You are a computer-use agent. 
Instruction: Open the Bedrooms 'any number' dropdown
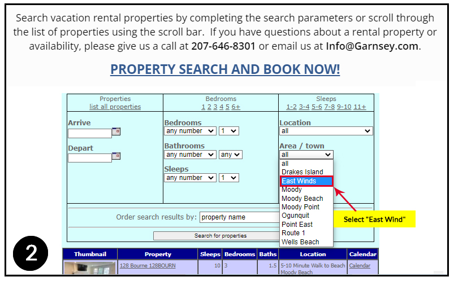point(190,131)
